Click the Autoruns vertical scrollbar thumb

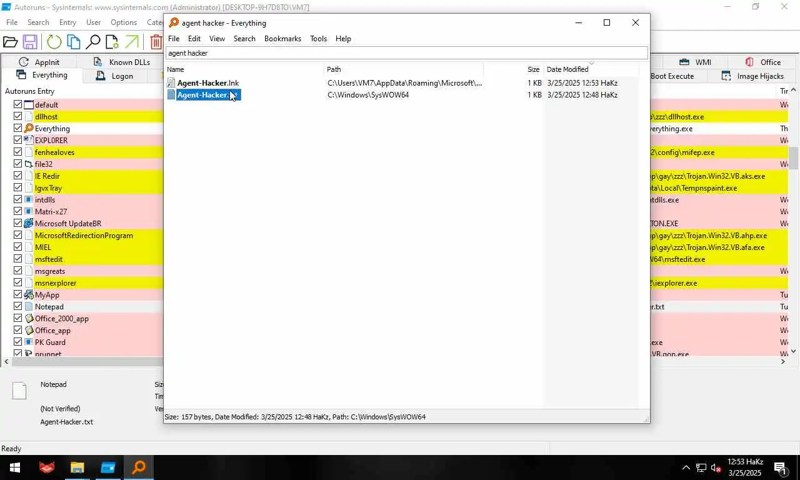pyautogui.click(x=794, y=158)
